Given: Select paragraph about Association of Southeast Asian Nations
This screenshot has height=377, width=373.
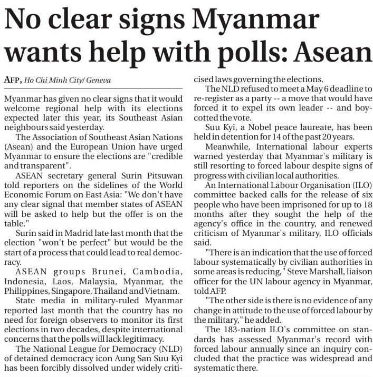Looking at the screenshot, I should tap(93, 151).
